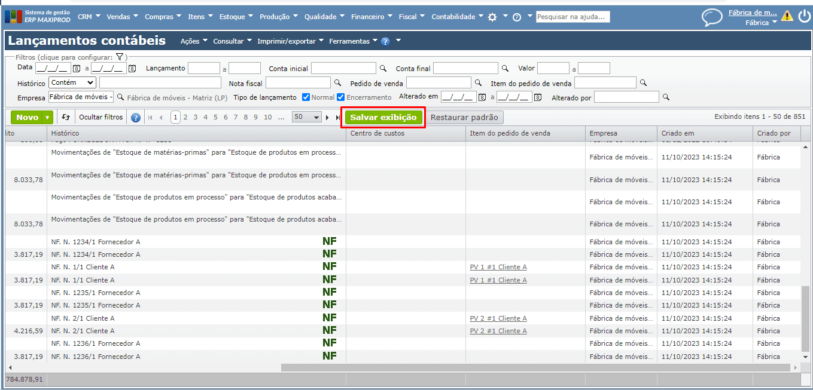This screenshot has width=813, height=390.
Task: Expand the Novo button dropdown arrow
Action: [x=47, y=118]
